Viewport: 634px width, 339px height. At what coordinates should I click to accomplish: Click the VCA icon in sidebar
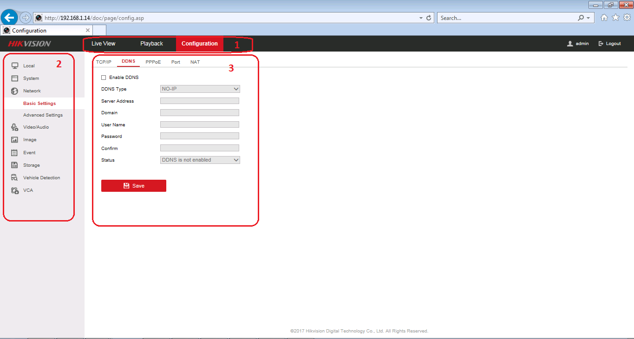14,190
